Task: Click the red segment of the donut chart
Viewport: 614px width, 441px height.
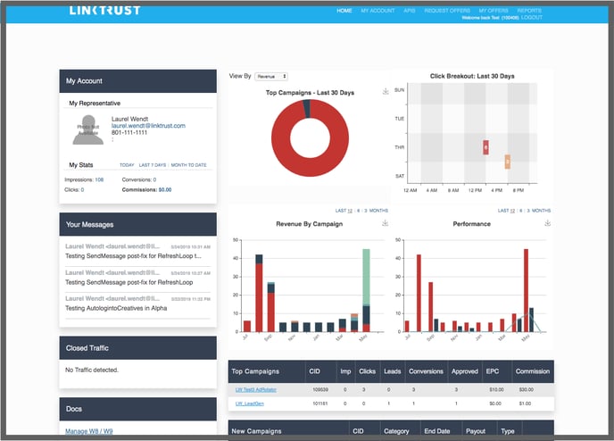Action: tap(311, 168)
